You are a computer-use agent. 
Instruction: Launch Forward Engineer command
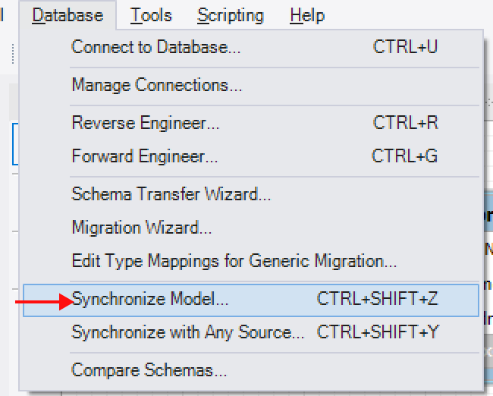251,156
